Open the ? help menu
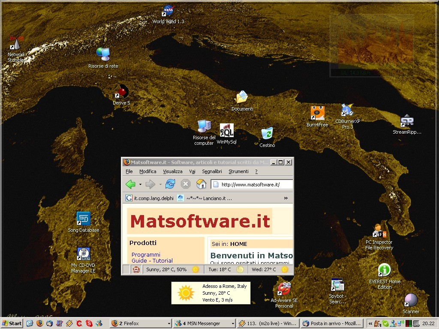The height and width of the screenshot is (329, 439). point(256,171)
